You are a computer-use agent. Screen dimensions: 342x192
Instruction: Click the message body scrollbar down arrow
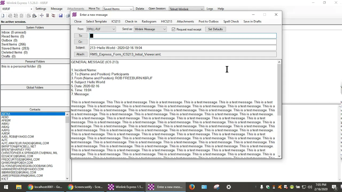coord(279,156)
